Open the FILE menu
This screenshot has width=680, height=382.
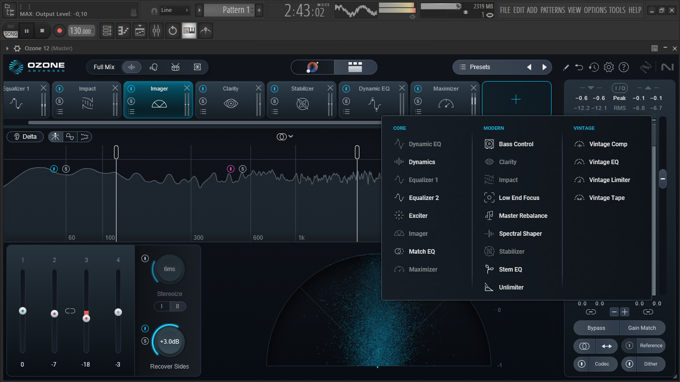click(x=505, y=10)
